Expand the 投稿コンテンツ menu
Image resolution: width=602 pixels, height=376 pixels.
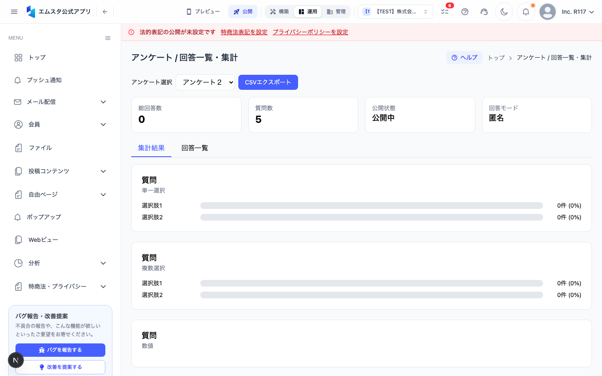point(60,171)
